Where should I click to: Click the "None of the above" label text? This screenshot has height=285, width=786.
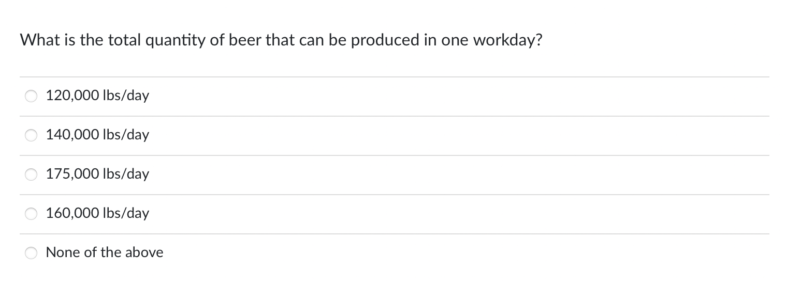[x=105, y=252]
